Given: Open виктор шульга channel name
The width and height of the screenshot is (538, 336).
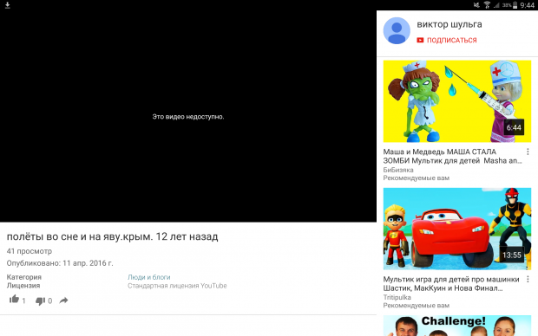Looking at the screenshot, I should click(449, 24).
